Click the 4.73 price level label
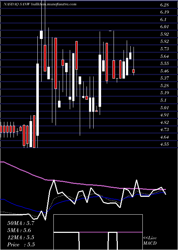178x250 pixels. (x=164, y=130)
